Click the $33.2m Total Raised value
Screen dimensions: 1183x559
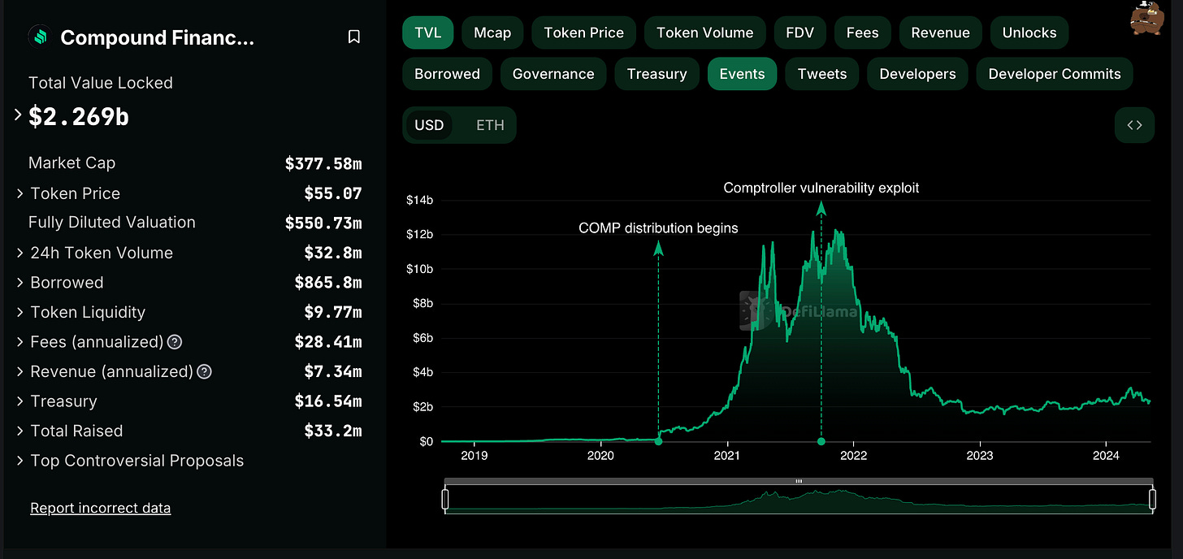pyautogui.click(x=333, y=431)
